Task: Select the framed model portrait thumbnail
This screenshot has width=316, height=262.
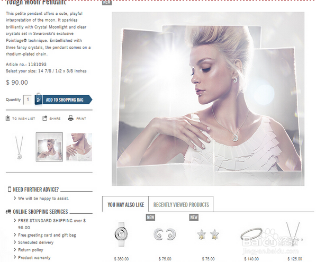Action: tap(49, 147)
